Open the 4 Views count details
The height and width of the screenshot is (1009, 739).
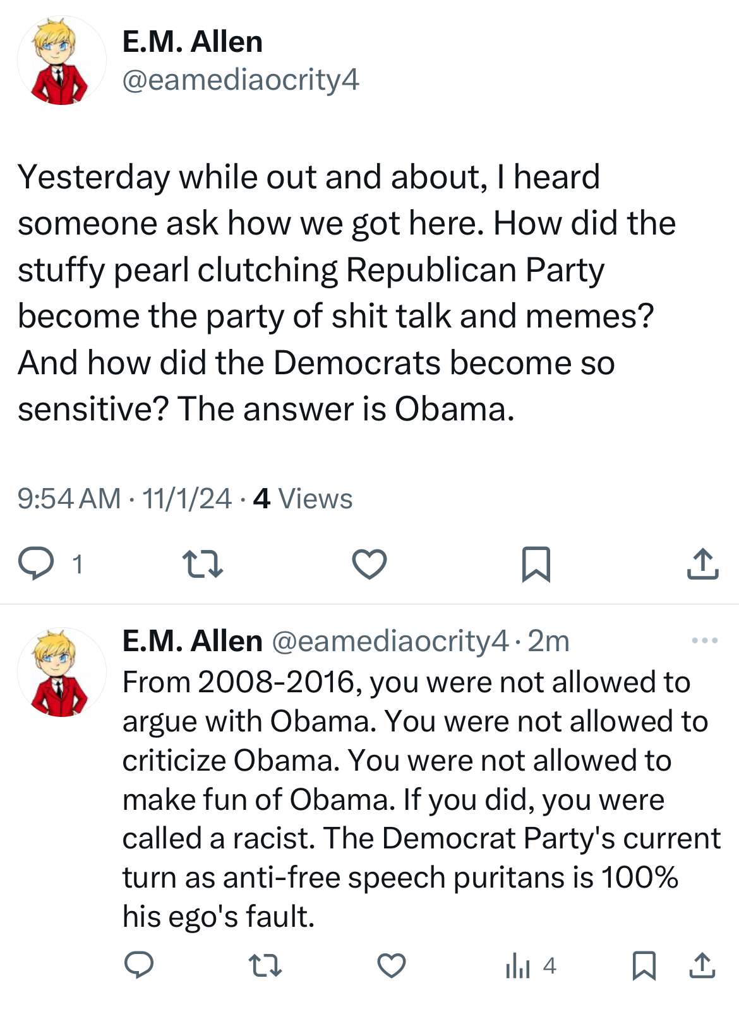(x=303, y=499)
